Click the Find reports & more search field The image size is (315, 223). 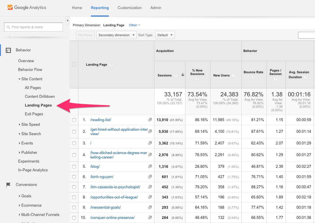(34, 27)
